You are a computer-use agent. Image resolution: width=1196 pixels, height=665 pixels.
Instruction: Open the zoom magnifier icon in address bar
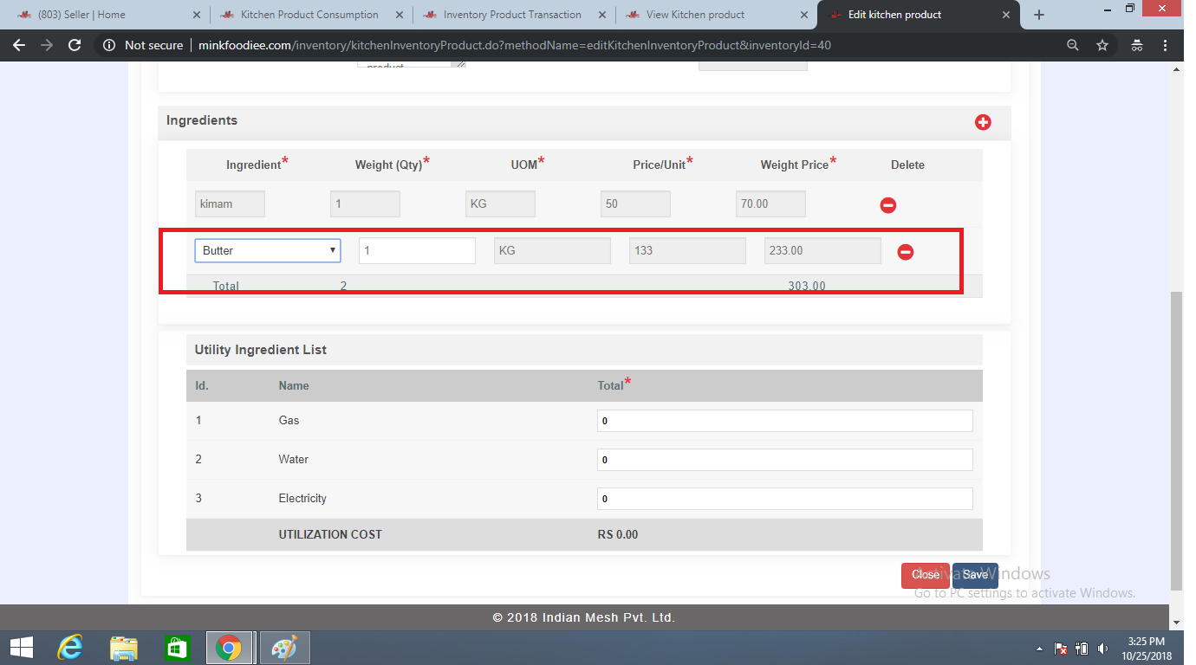click(x=1073, y=45)
